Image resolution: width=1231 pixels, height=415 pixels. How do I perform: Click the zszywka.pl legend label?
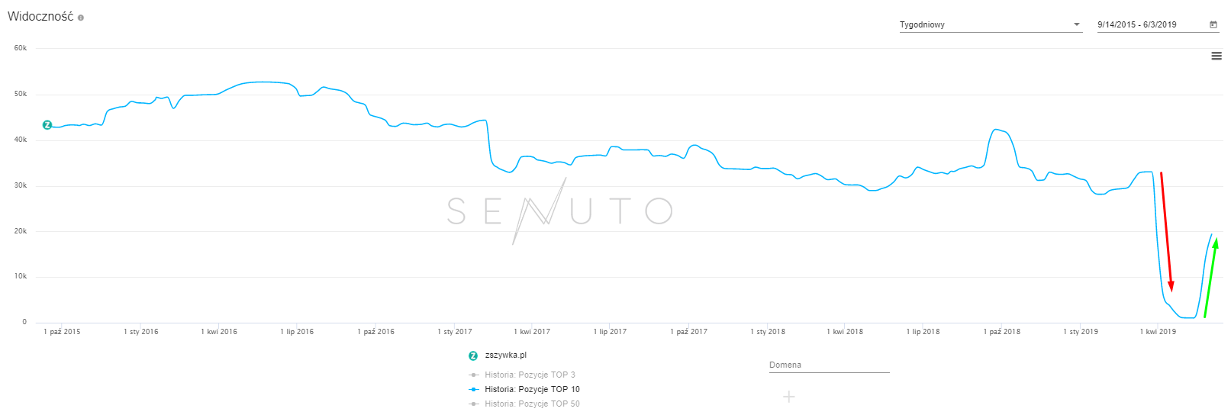(x=506, y=355)
